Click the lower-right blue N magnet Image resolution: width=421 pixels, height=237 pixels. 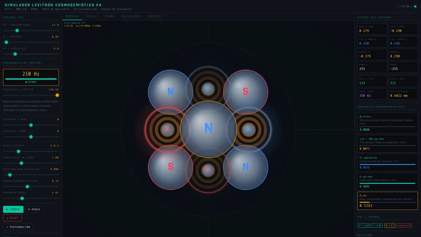tap(246, 167)
